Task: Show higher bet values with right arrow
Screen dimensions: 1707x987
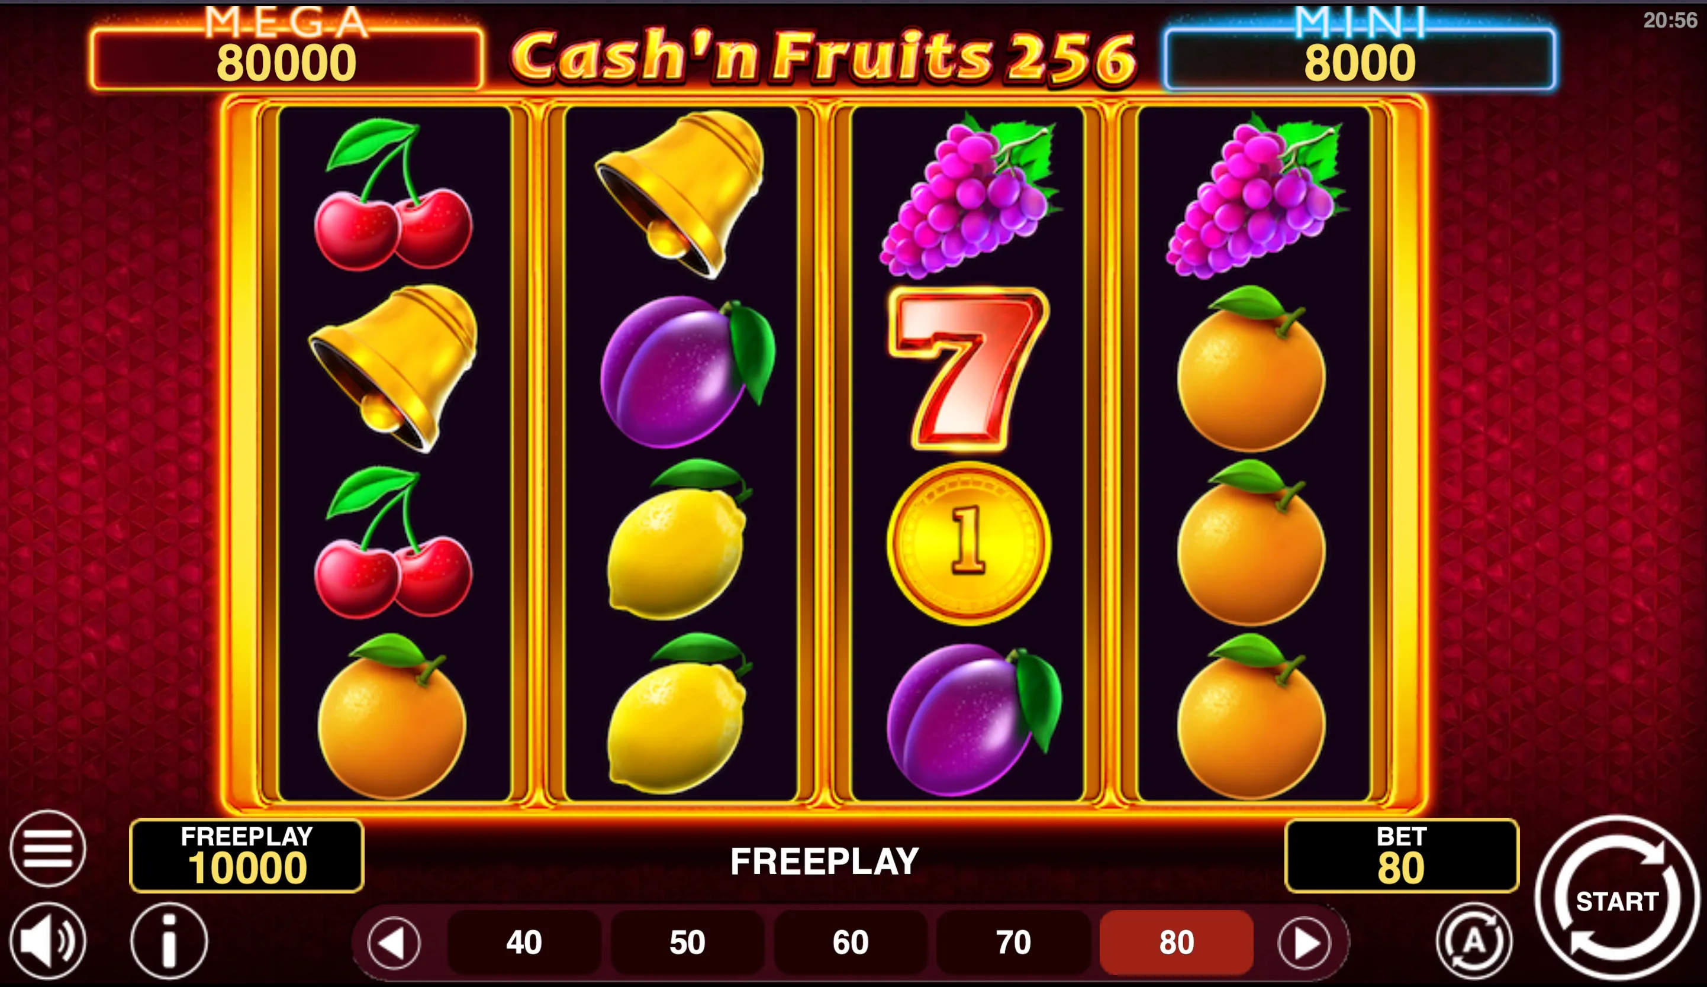Action: click(1304, 942)
